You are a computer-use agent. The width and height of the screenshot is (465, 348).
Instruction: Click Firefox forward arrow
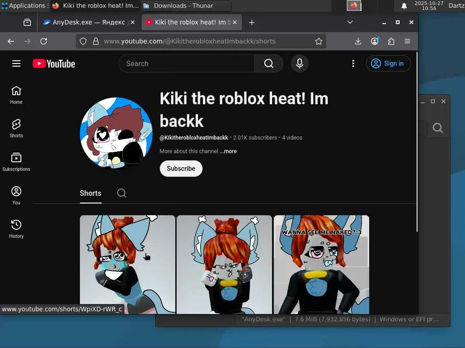(x=27, y=41)
